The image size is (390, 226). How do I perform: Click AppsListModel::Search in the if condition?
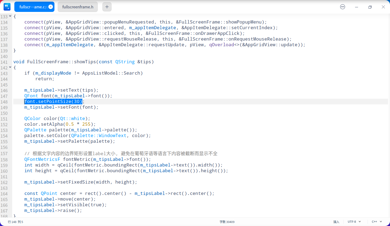coord(111,73)
